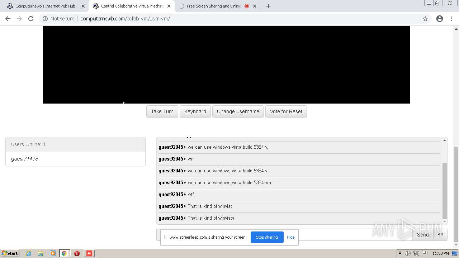Close the Free Screen Sharing tab
The width and height of the screenshot is (459, 258).
tap(255, 6)
